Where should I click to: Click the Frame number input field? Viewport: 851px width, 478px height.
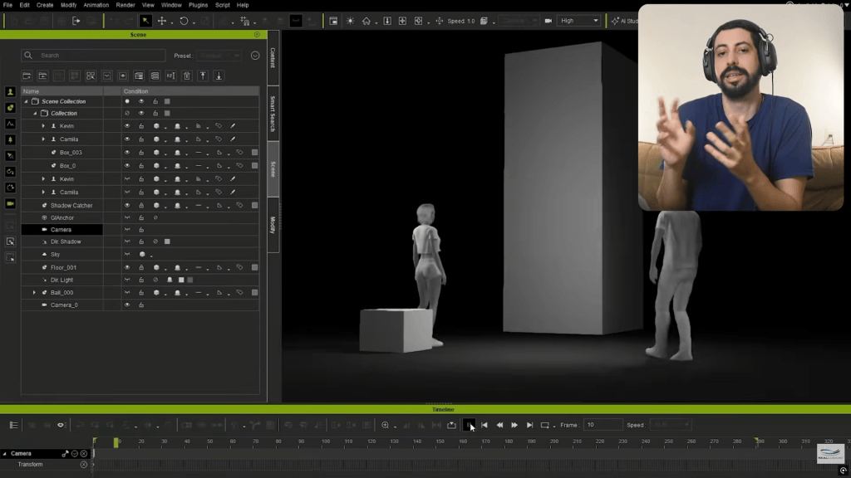coord(603,425)
